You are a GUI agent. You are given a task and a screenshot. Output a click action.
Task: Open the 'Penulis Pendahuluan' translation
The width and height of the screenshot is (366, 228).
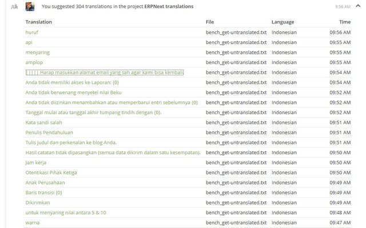(x=49, y=133)
